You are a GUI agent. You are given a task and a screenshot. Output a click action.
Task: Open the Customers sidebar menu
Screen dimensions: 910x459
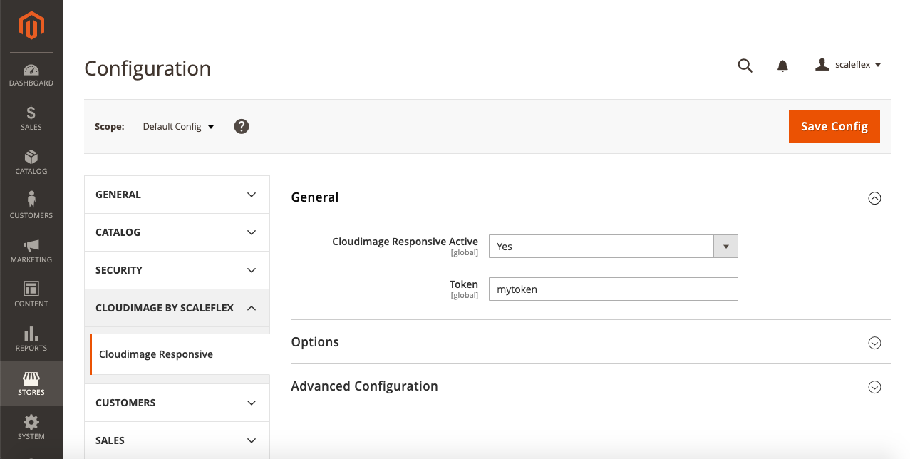point(31,207)
